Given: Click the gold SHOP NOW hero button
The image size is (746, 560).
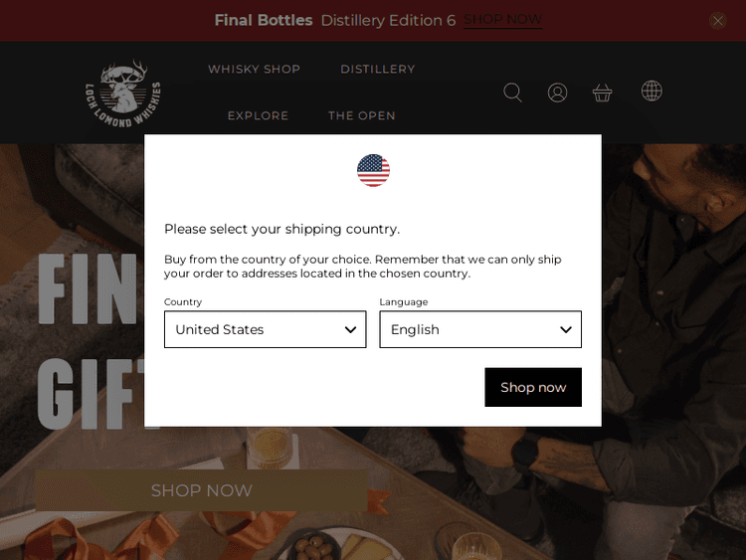Looking at the screenshot, I should click(201, 490).
